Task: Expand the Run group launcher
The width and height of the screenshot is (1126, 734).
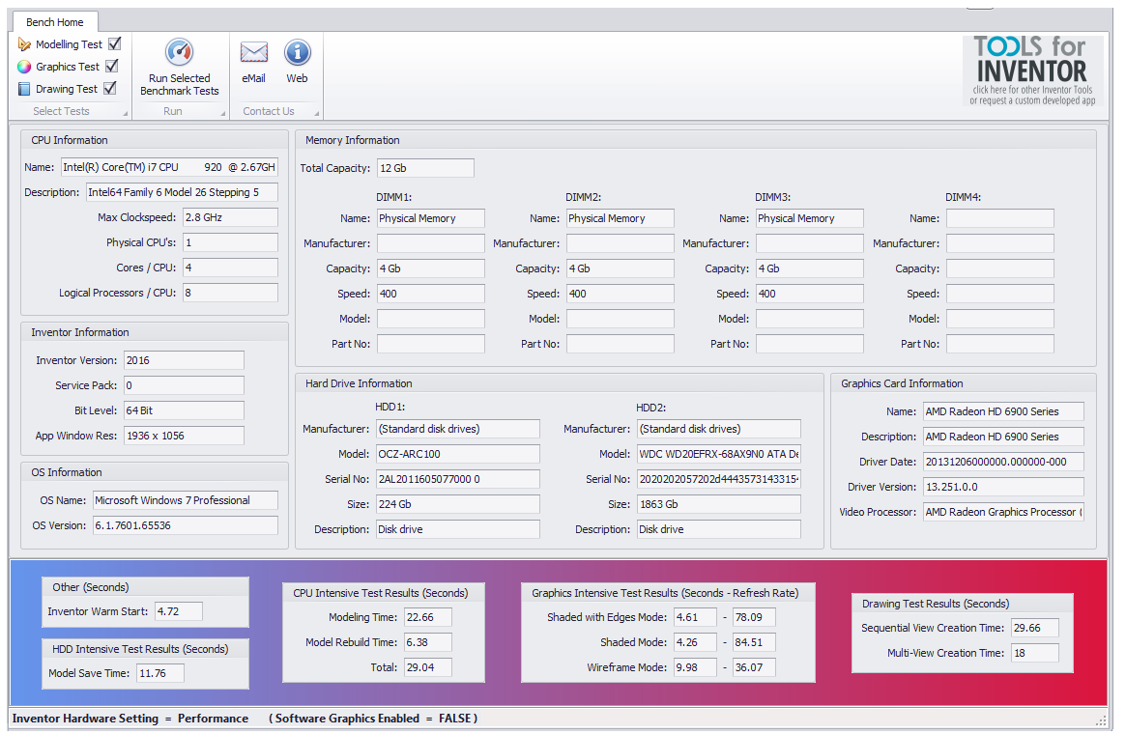Action: click(x=222, y=113)
